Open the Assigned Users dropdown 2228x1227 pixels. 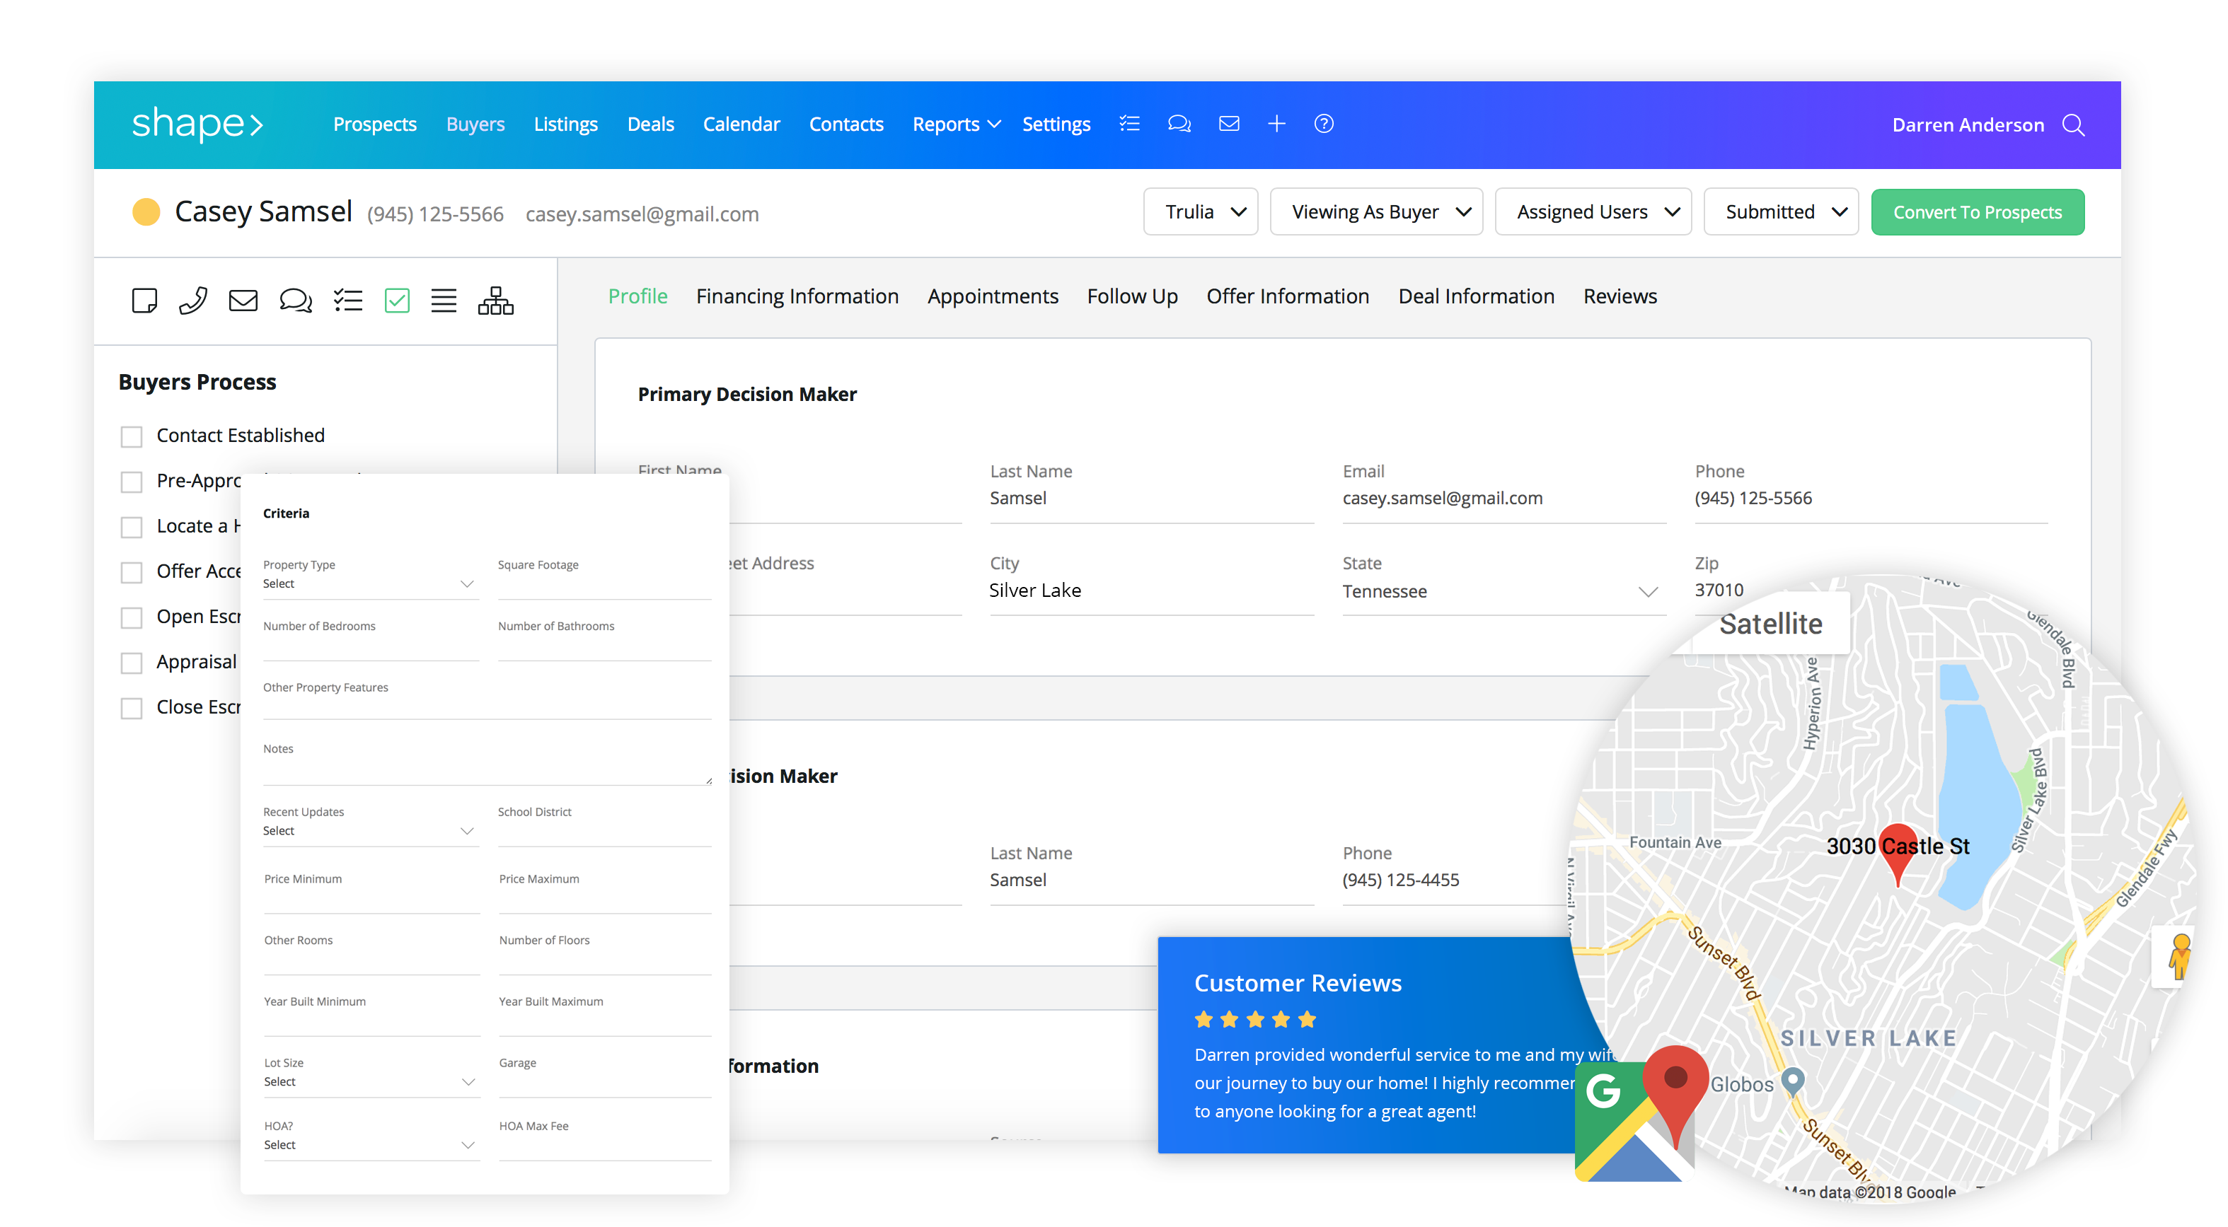click(1593, 212)
